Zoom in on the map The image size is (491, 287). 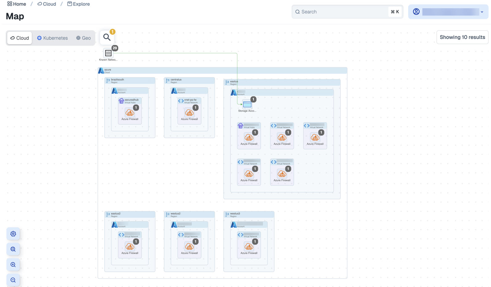13,264
